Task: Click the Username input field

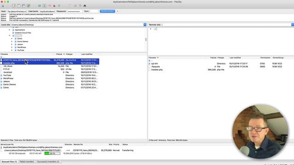Action: tap(47, 11)
